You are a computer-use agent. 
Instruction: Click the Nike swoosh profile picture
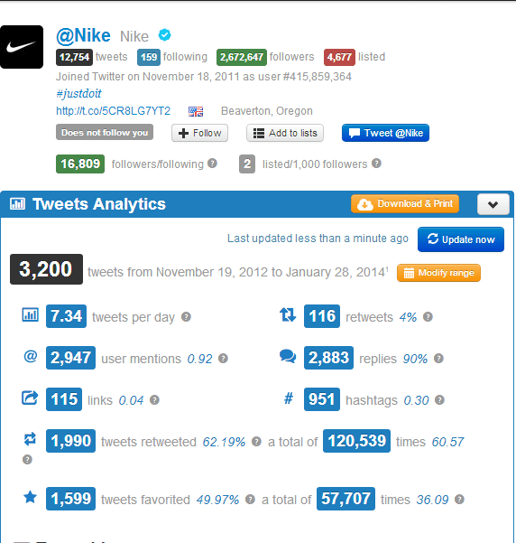click(x=22, y=47)
